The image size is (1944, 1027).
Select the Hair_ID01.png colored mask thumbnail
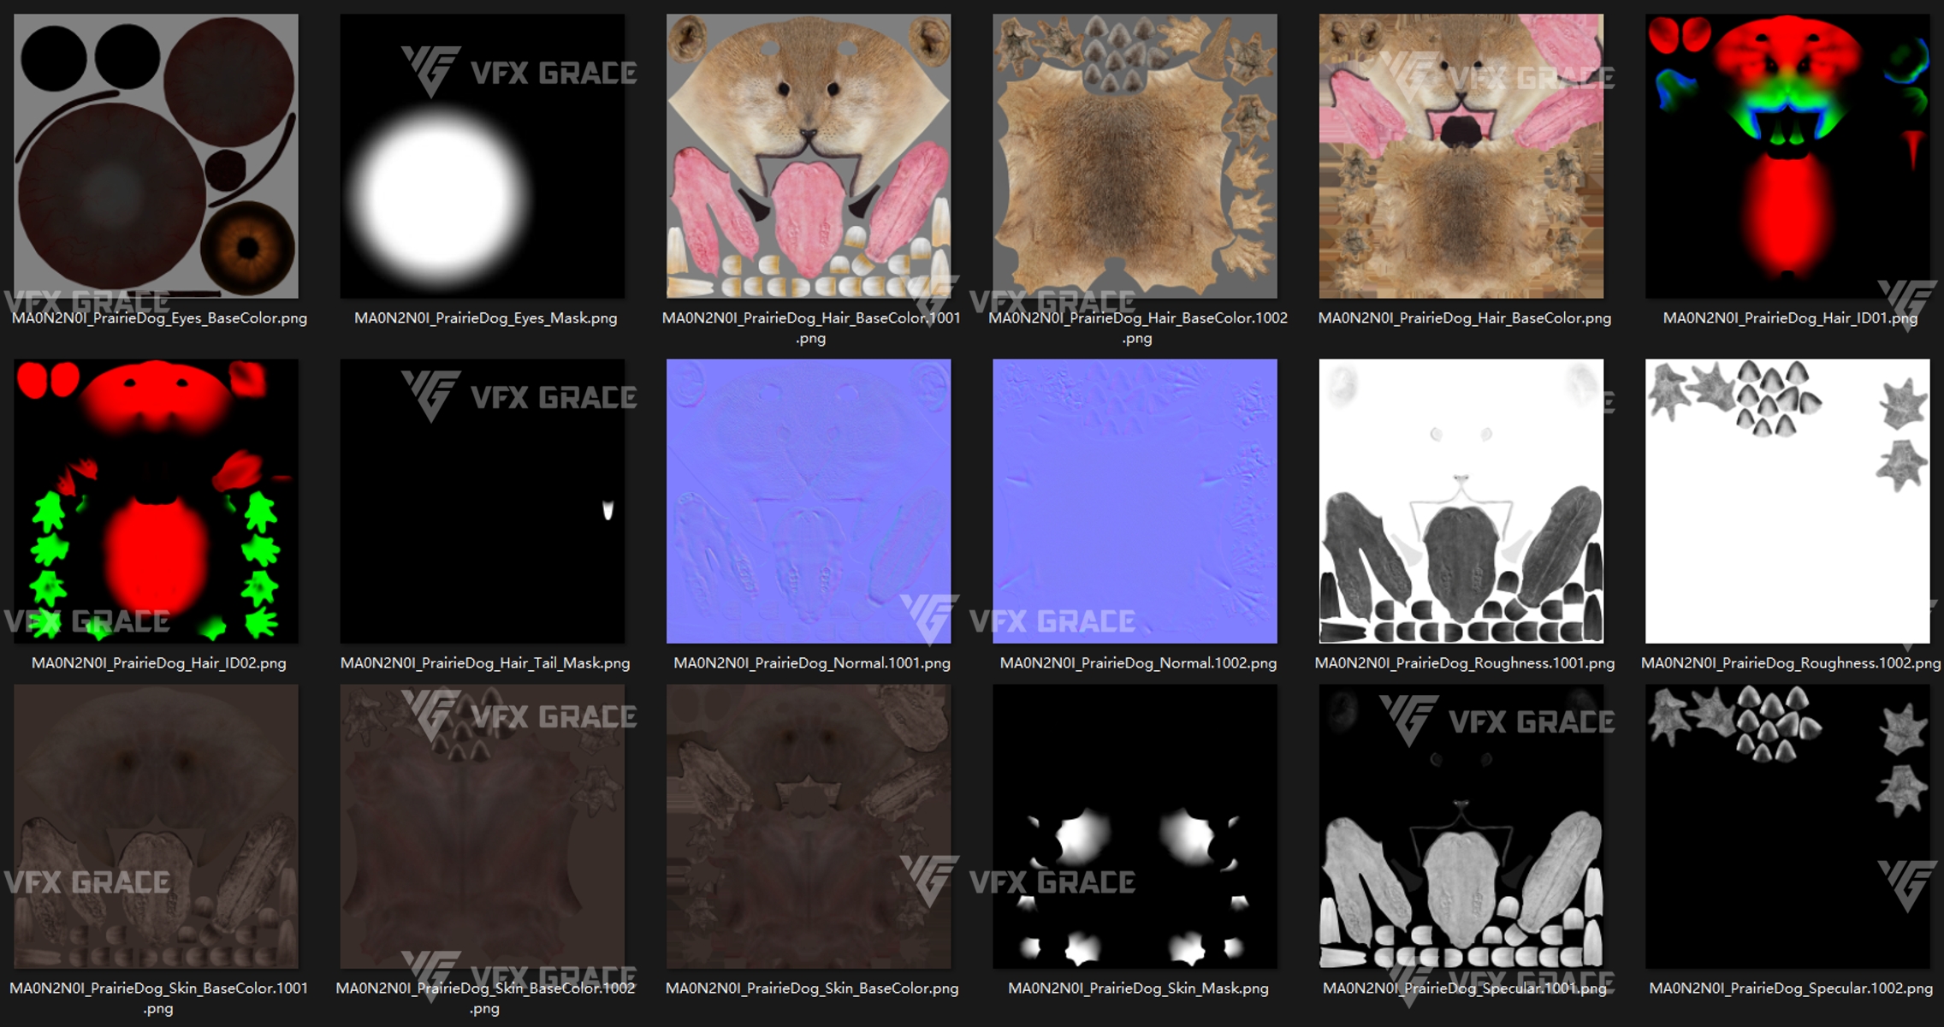[x=1787, y=156]
